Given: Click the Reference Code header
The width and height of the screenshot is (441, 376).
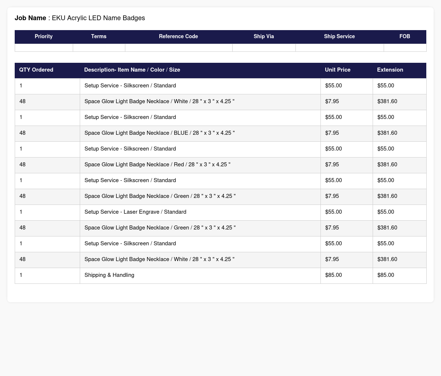Looking at the screenshot, I should click(x=179, y=37).
